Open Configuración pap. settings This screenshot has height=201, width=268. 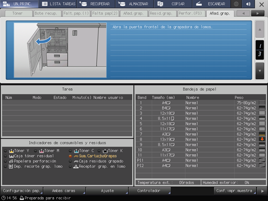point(22,191)
